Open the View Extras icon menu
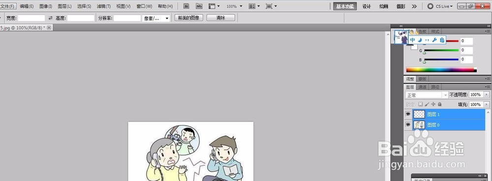Image resolution: width=492 pixels, height=181 pixels. pyautogui.click(x=215, y=6)
